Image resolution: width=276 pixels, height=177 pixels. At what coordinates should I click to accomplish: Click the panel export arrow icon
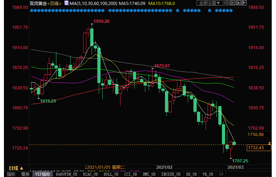pos(244,3)
